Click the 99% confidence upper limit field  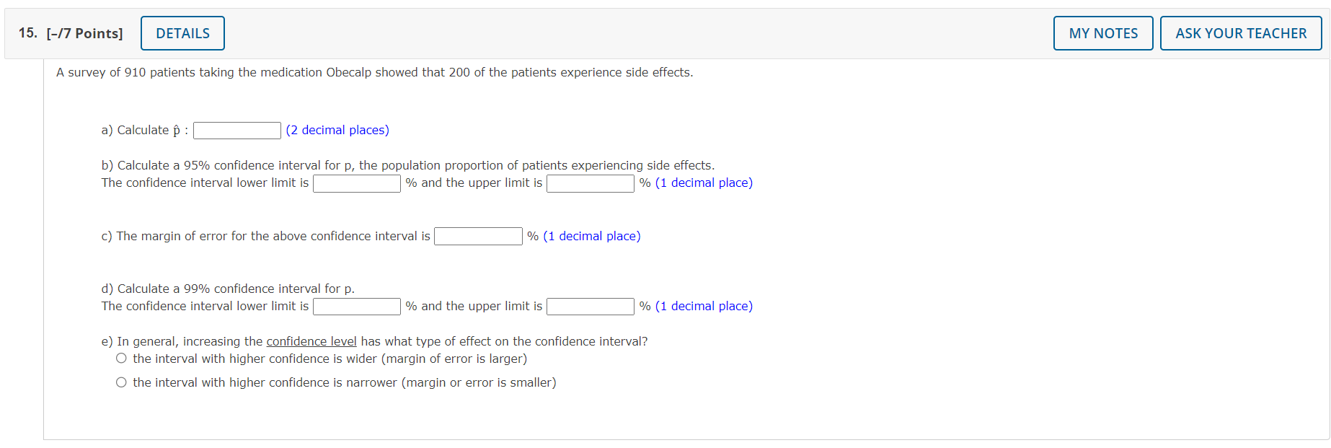tap(589, 306)
